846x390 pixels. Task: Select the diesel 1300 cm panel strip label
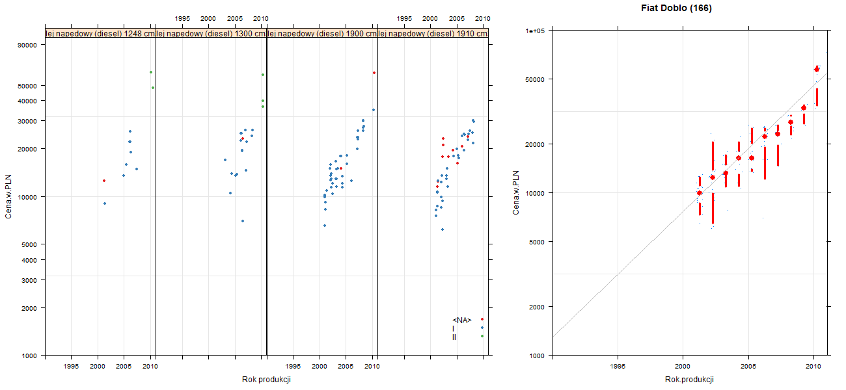coord(211,34)
